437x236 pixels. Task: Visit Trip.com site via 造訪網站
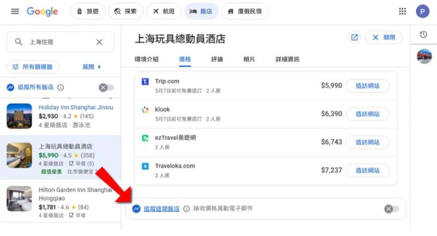coord(368,86)
